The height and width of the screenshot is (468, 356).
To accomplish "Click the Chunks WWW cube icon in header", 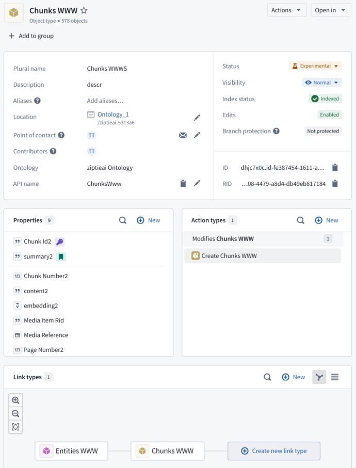I will click(14, 13).
